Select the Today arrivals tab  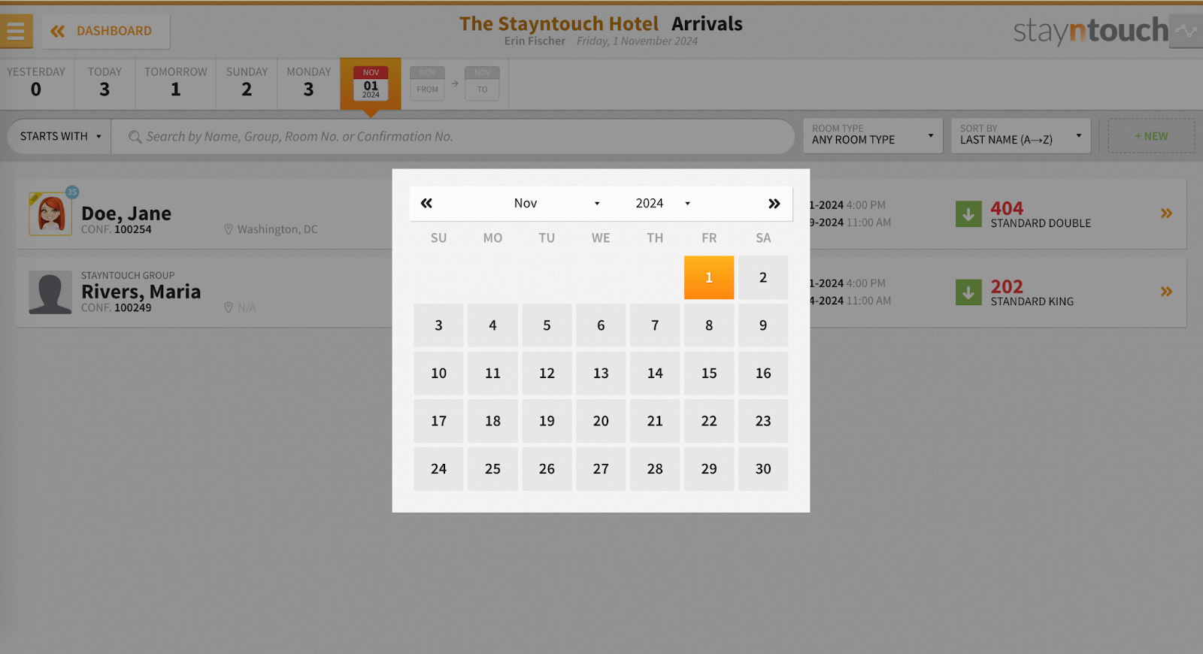click(x=105, y=83)
